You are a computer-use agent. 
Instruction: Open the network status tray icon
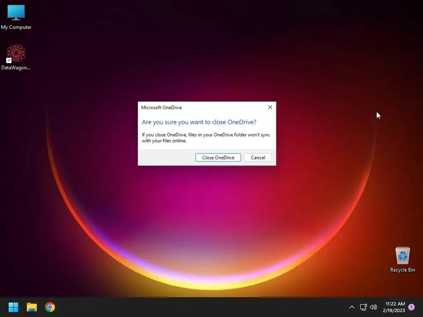click(363, 307)
